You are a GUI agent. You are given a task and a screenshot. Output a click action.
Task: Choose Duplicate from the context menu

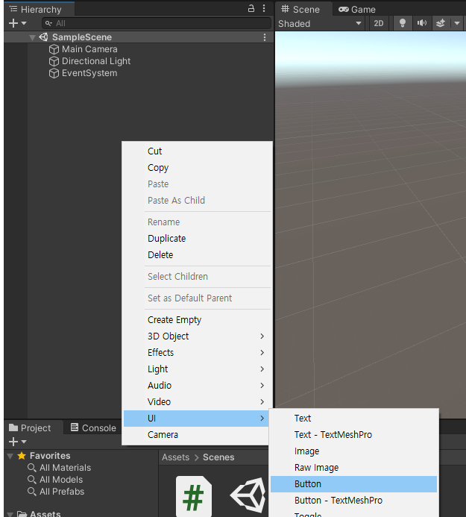pyautogui.click(x=197, y=239)
